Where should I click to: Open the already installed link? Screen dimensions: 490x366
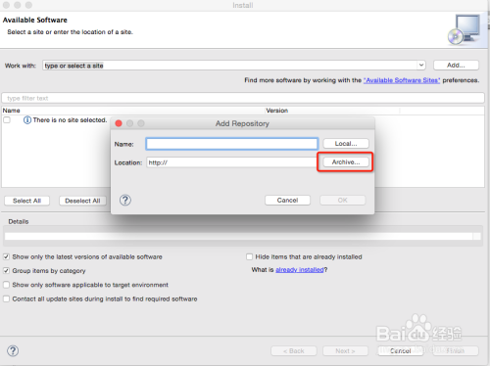(300, 270)
